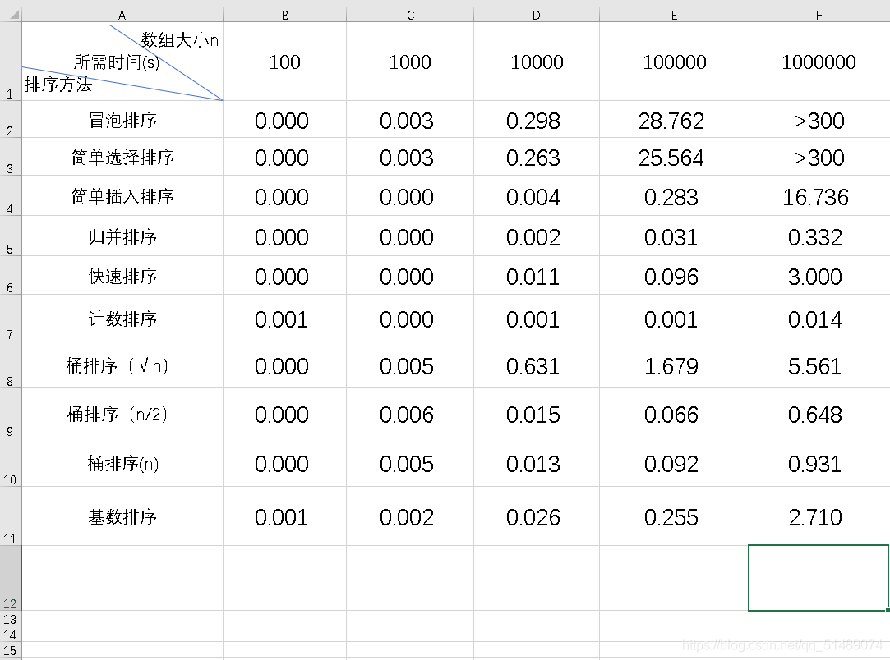Image resolution: width=890 pixels, height=660 pixels.
Task: Click the 基数排序 label cell
Action: [x=122, y=516]
